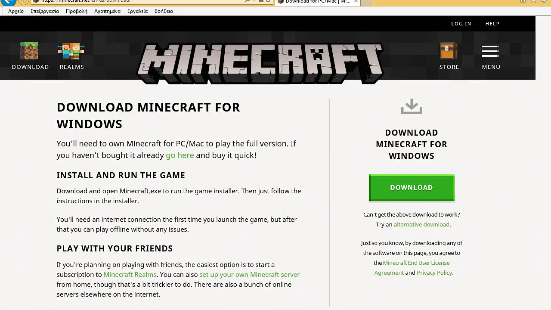The width and height of the screenshot is (551, 310).
Task: Open the Εργαλεία menu
Action: click(137, 11)
